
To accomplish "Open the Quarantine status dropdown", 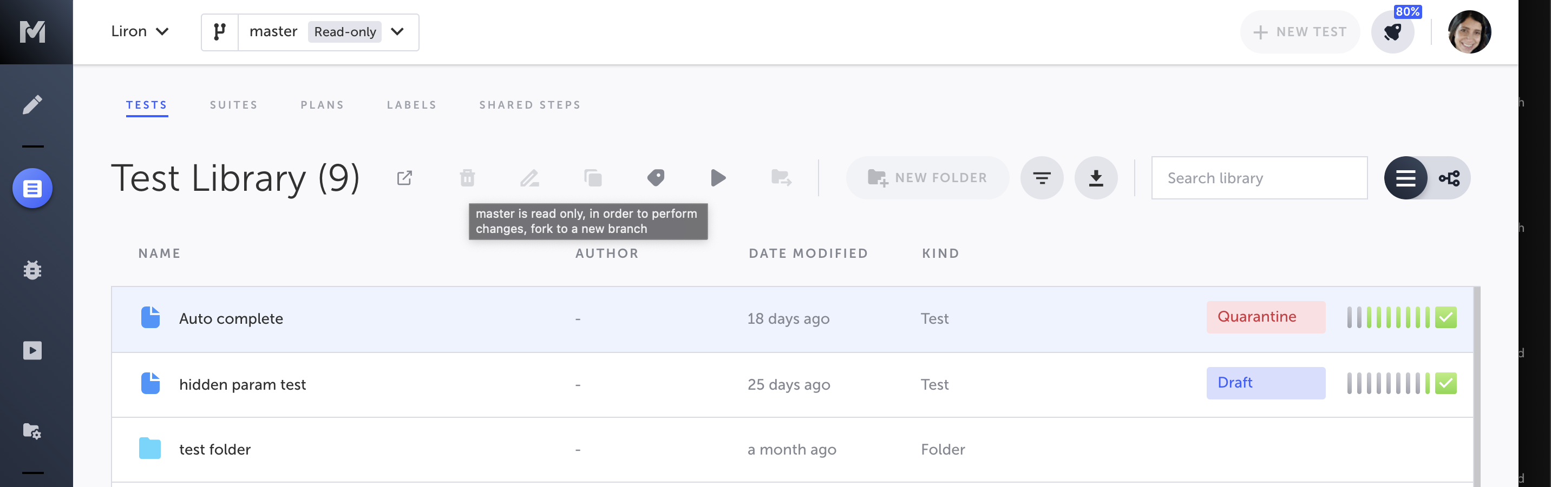I will click(1265, 317).
